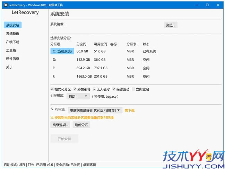The image size is (225, 169).
Task: Expand the PE环境 dropdown list
Action: [95, 110]
